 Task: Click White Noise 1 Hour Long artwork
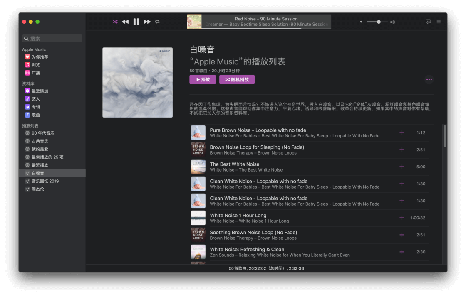tap(198, 218)
